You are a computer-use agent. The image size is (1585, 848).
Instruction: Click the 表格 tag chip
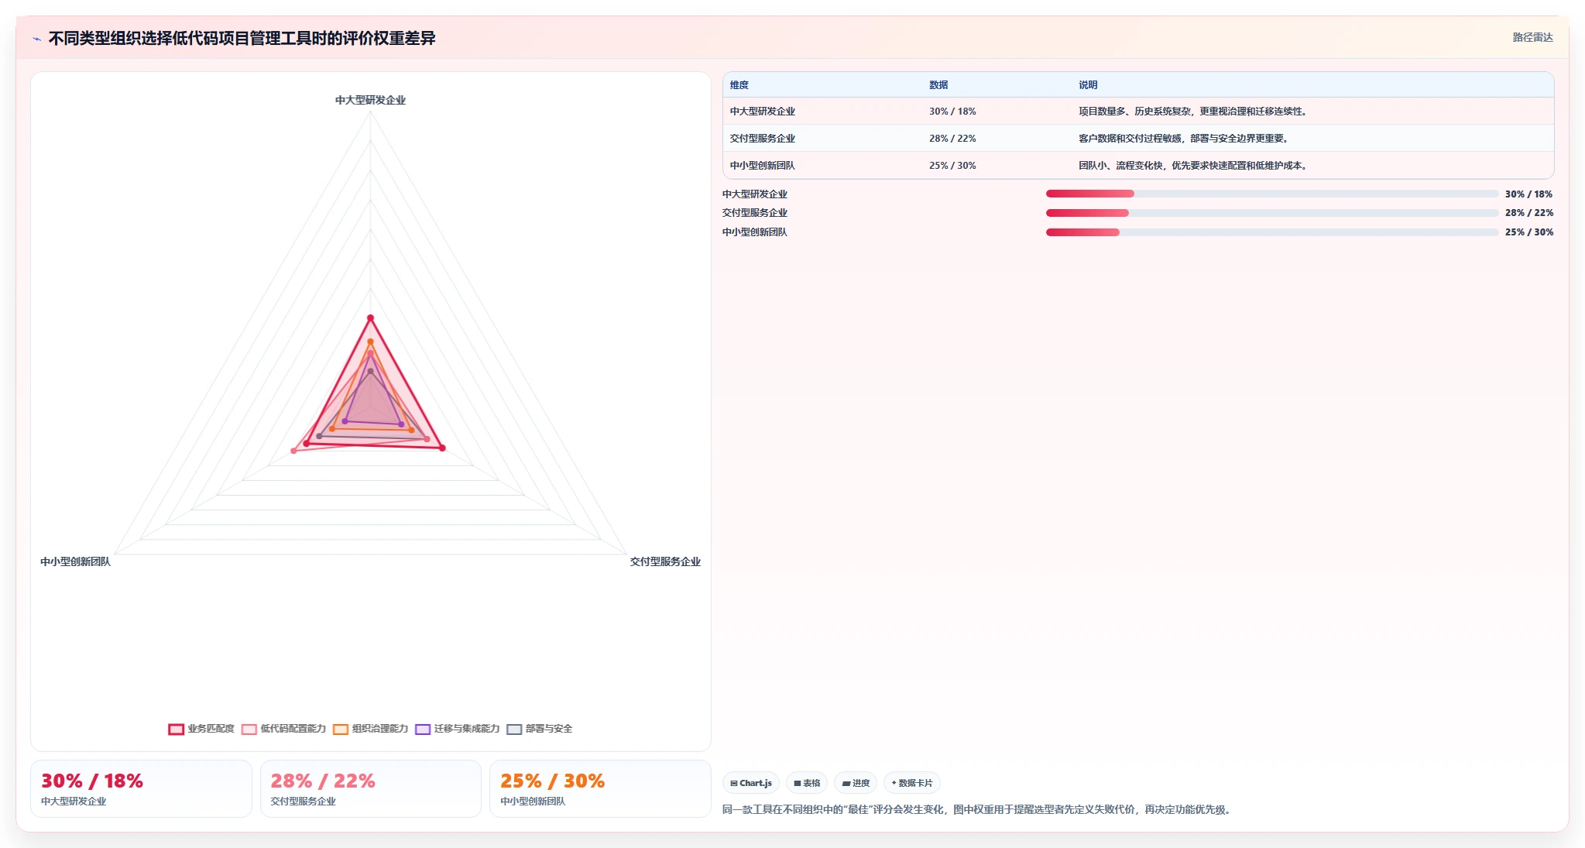(x=807, y=783)
